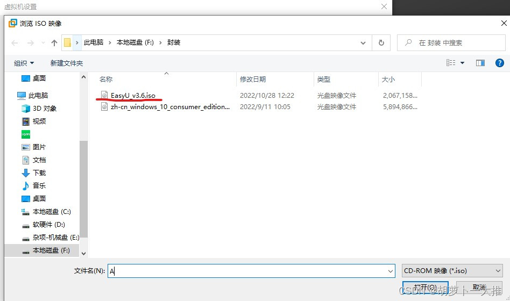Close the 浏览 ISO 映像 dialog
Screen dimensions: 510x301
point(504,24)
